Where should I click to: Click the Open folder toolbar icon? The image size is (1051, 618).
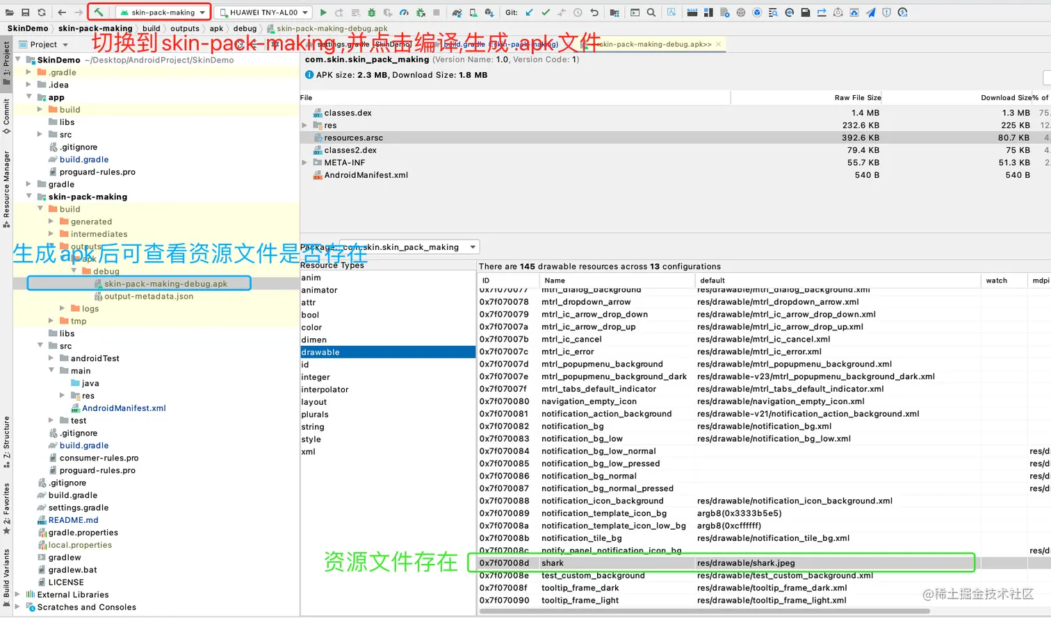[9, 12]
